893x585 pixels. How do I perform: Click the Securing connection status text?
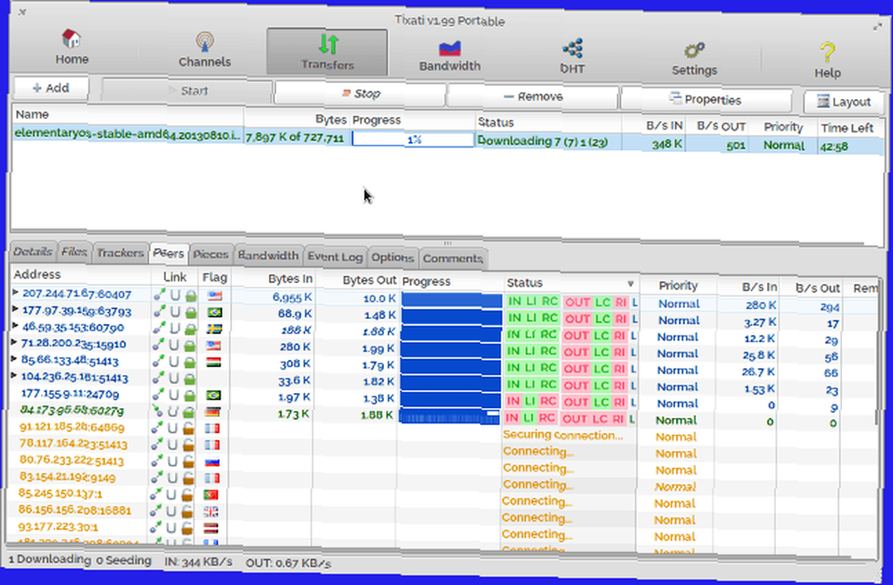click(x=562, y=435)
